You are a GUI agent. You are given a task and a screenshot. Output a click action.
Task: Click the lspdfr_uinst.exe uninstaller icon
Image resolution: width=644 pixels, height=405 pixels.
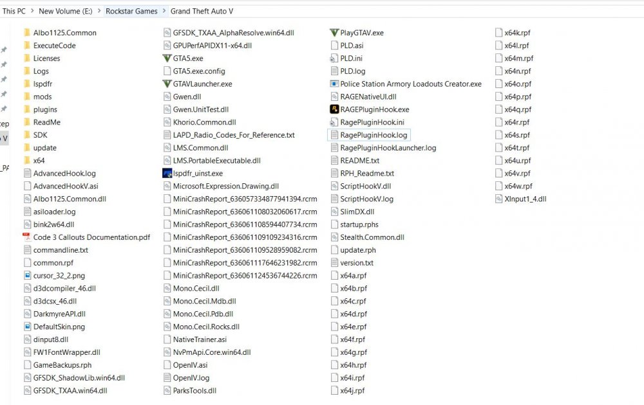(x=167, y=173)
